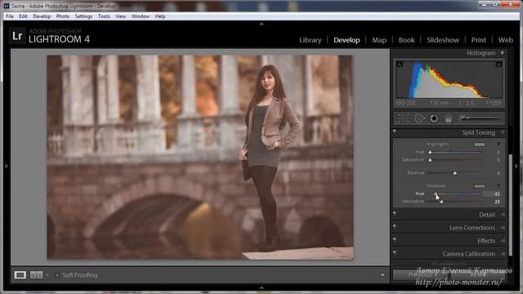Enable the Soft Proofing checkbox
The height and width of the screenshot is (294, 523).
(x=57, y=275)
